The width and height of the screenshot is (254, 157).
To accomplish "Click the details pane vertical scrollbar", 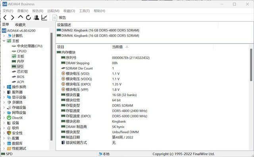I will (251, 65).
